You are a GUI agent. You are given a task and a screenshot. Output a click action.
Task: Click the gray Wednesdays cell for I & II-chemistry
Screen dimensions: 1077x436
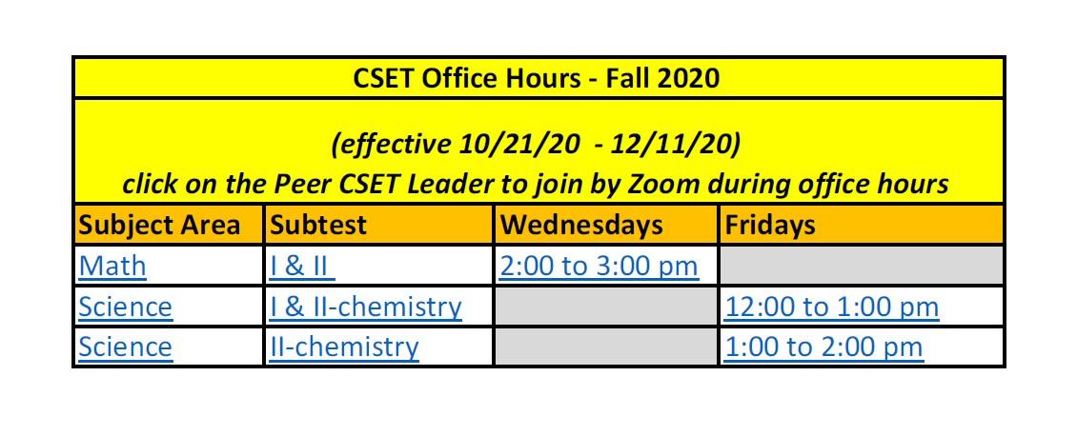(605, 307)
